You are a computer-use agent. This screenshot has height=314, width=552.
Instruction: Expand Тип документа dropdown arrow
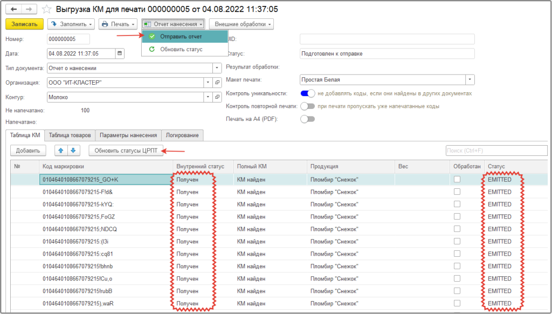tap(217, 68)
